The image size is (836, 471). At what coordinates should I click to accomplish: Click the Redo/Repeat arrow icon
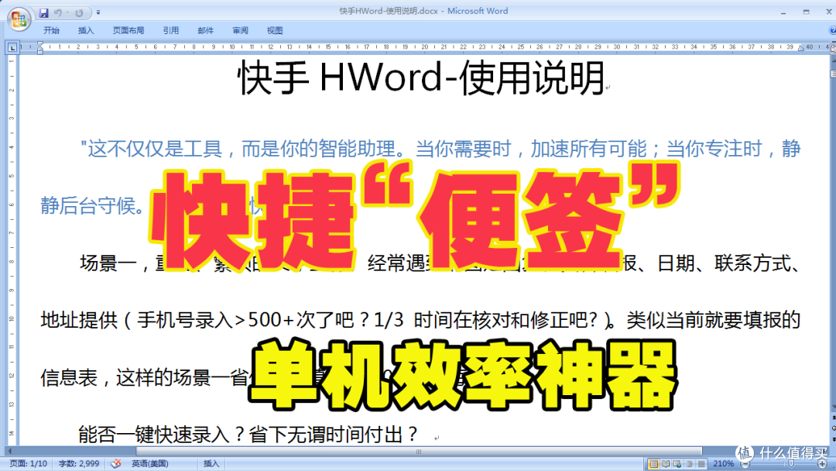[79, 13]
